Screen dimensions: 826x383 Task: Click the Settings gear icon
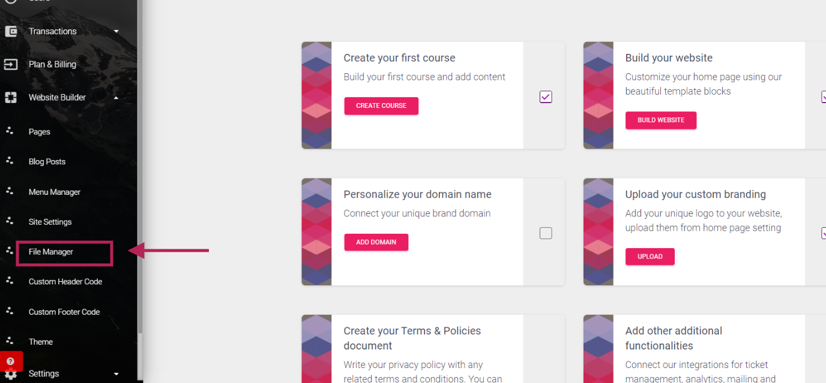pos(11,375)
